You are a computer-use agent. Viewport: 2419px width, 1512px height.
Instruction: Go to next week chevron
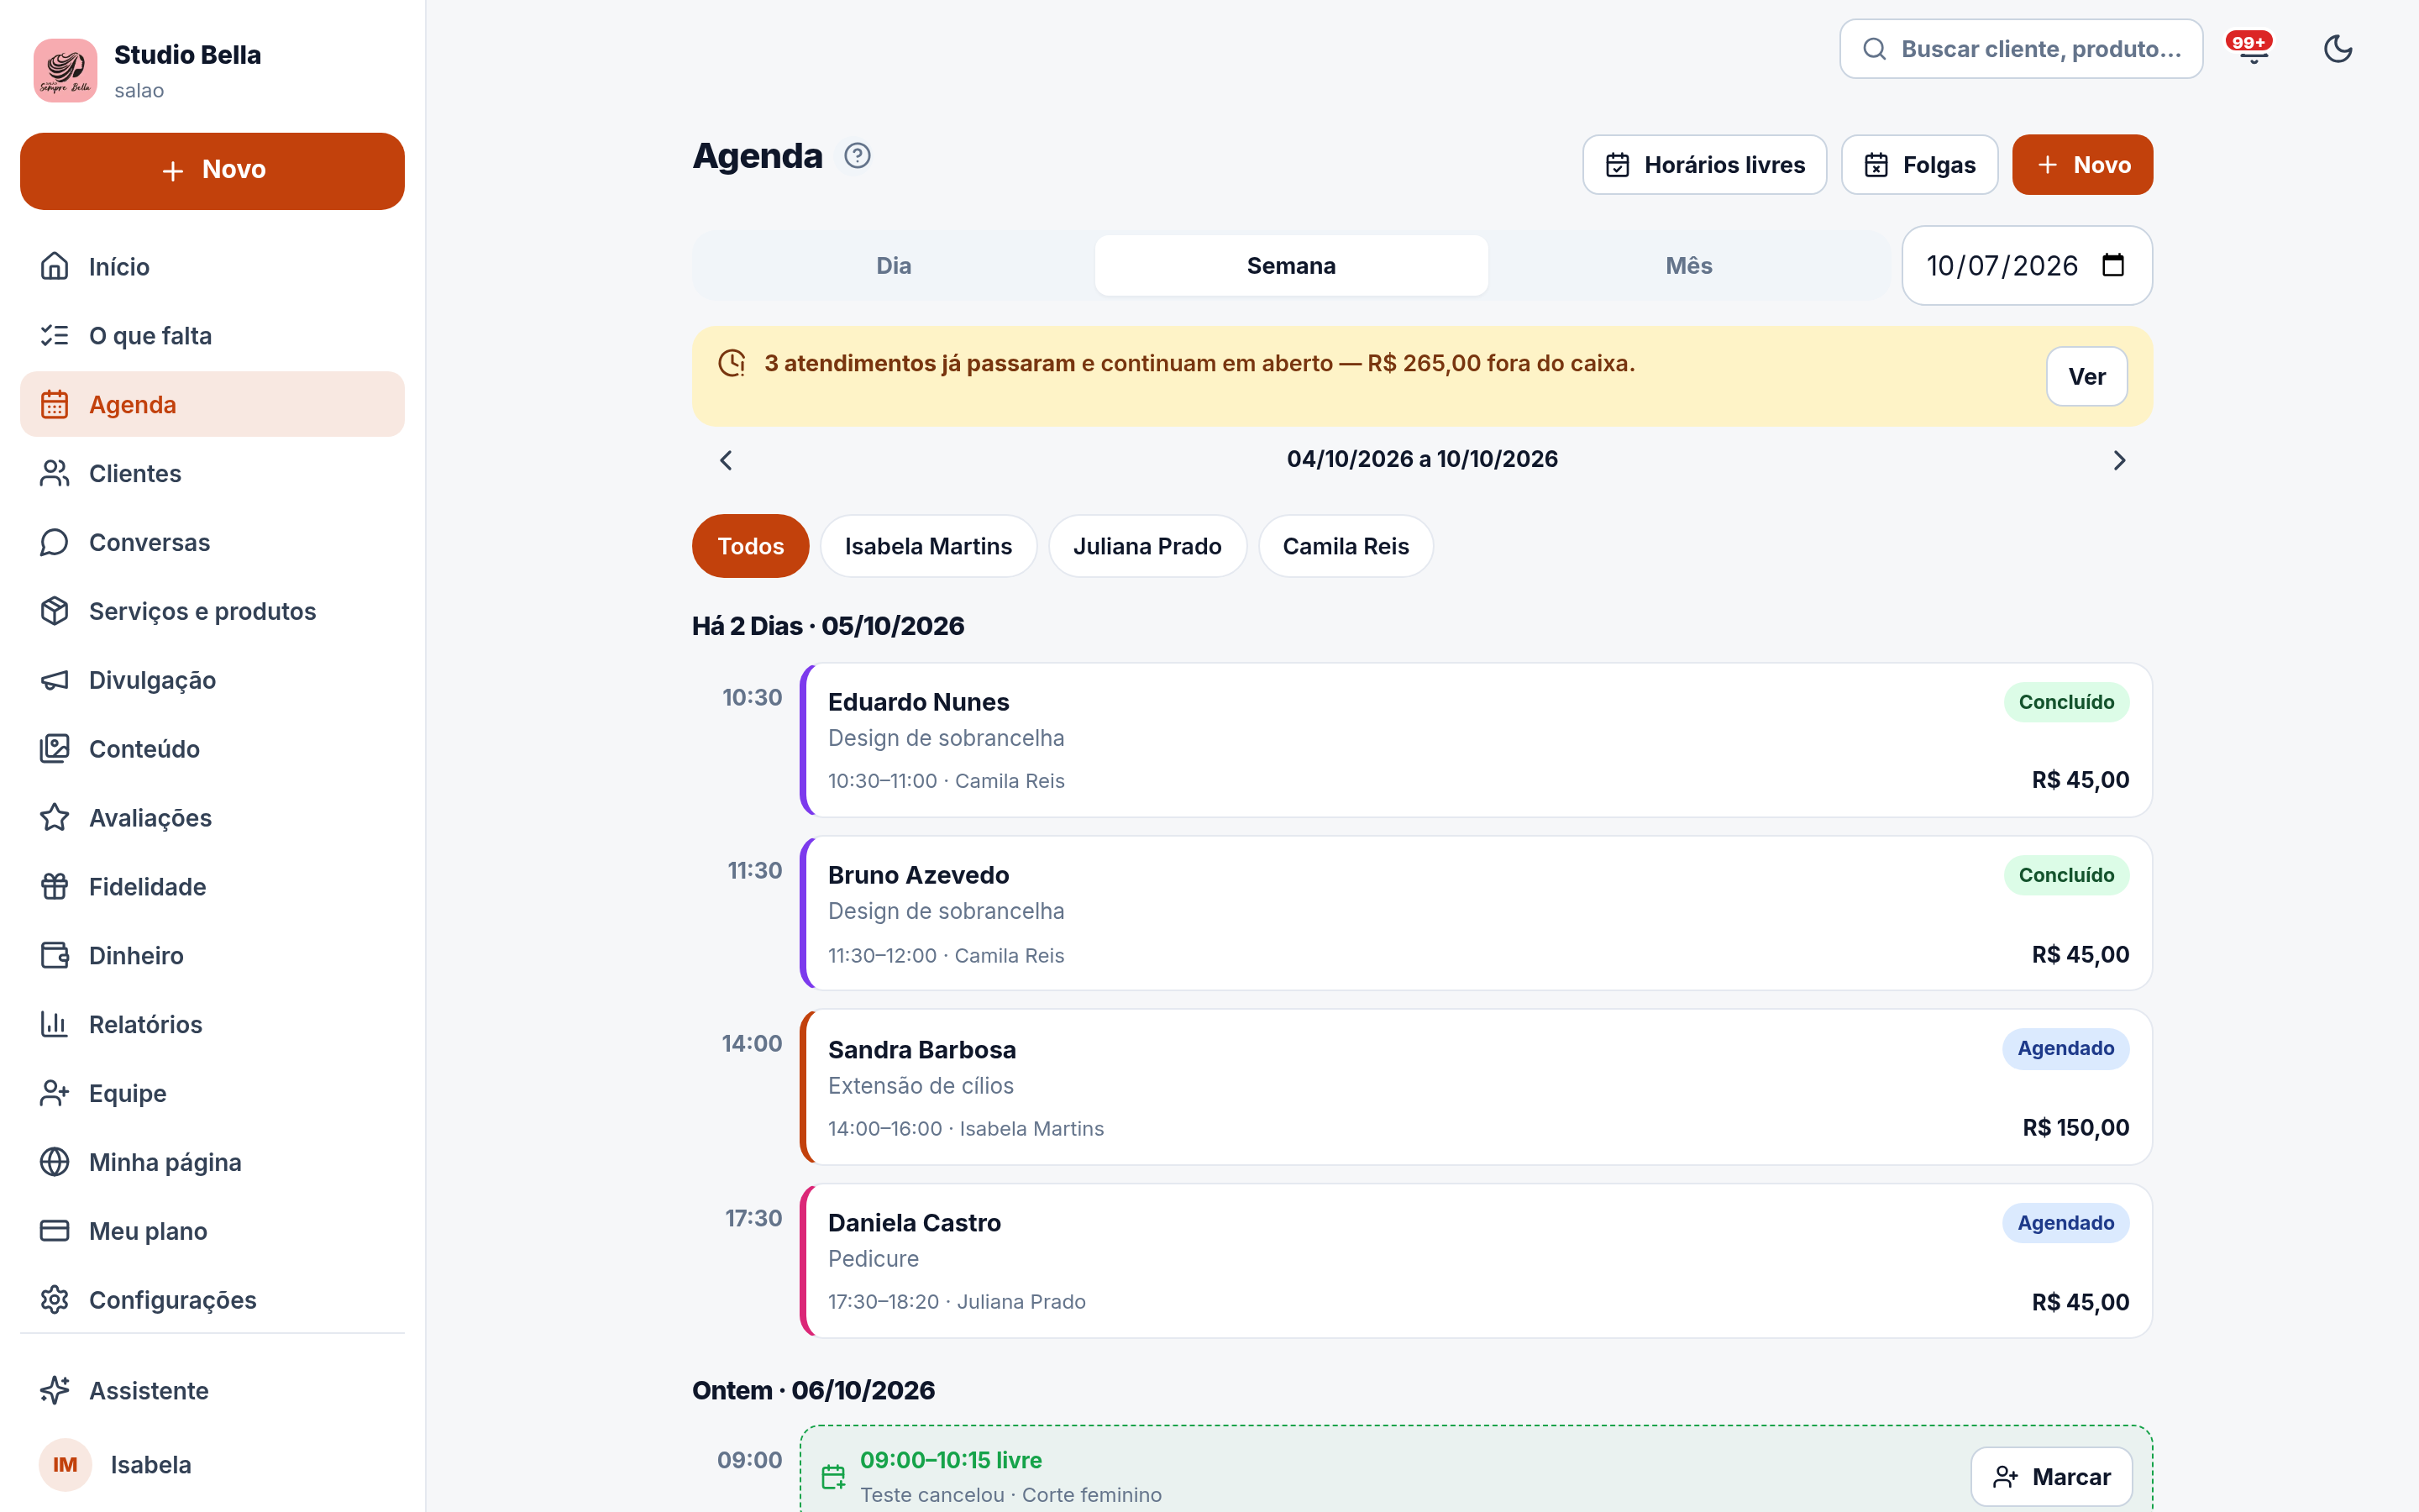coord(2118,460)
